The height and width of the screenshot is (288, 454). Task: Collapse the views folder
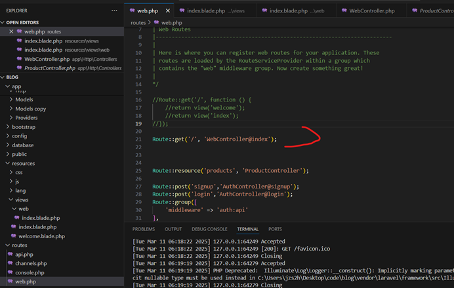tap(11, 200)
